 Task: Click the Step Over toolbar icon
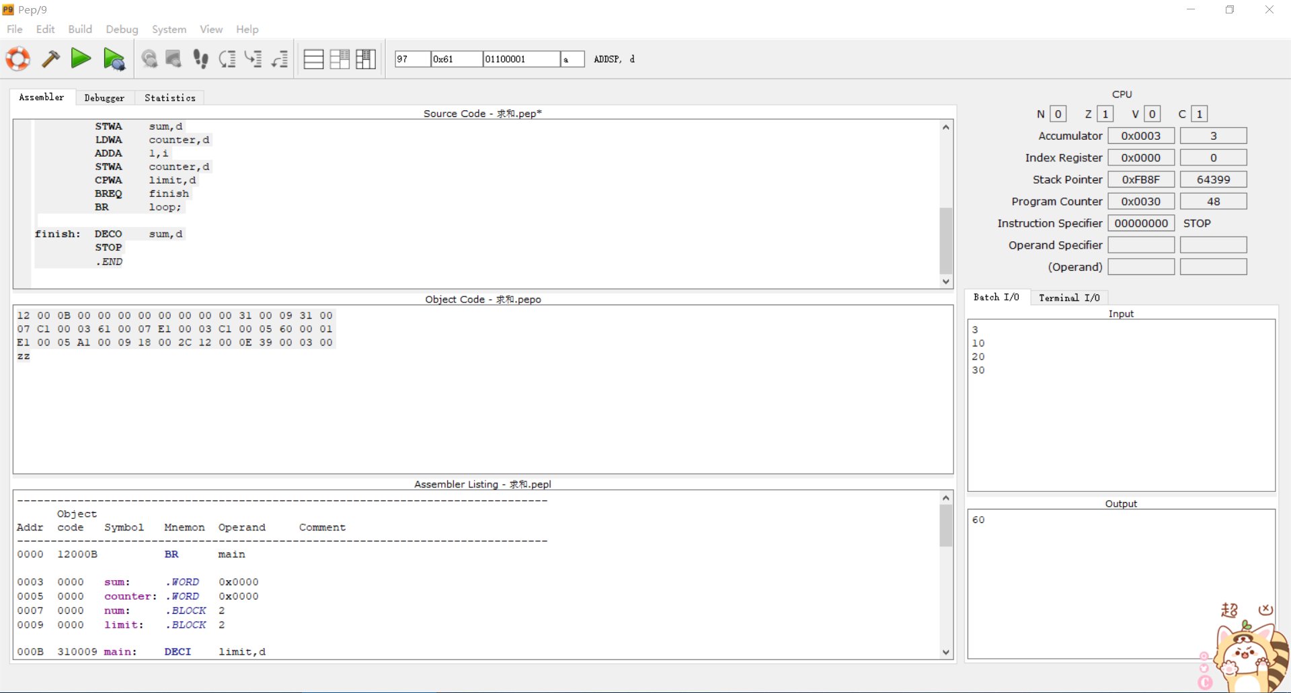click(x=227, y=59)
